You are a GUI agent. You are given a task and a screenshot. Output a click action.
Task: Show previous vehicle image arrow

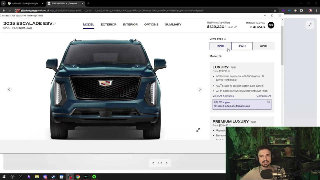[x=9, y=89]
